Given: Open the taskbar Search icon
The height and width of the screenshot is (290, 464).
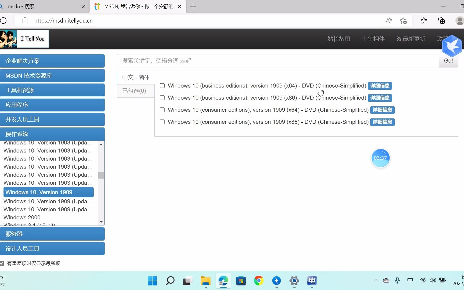Looking at the screenshot, I should tap(170, 281).
